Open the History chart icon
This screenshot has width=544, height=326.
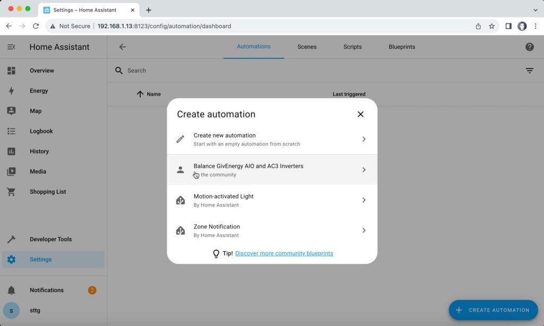tap(11, 151)
